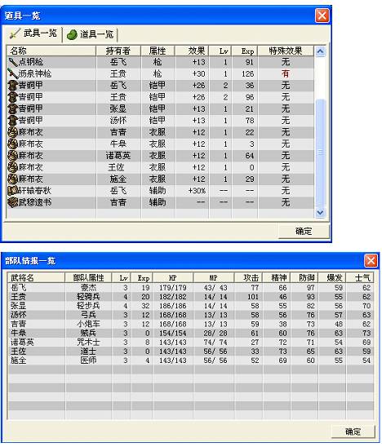Close the 部队情报一览 window
The image size is (382, 447).
pos(371,260)
